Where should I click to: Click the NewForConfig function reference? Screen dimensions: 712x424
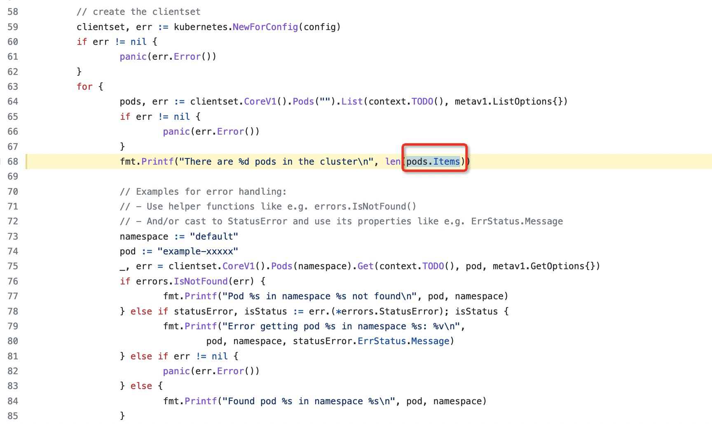coord(265,27)
